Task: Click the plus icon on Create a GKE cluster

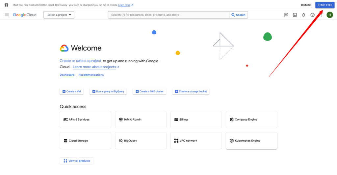Action: (137, 91)
